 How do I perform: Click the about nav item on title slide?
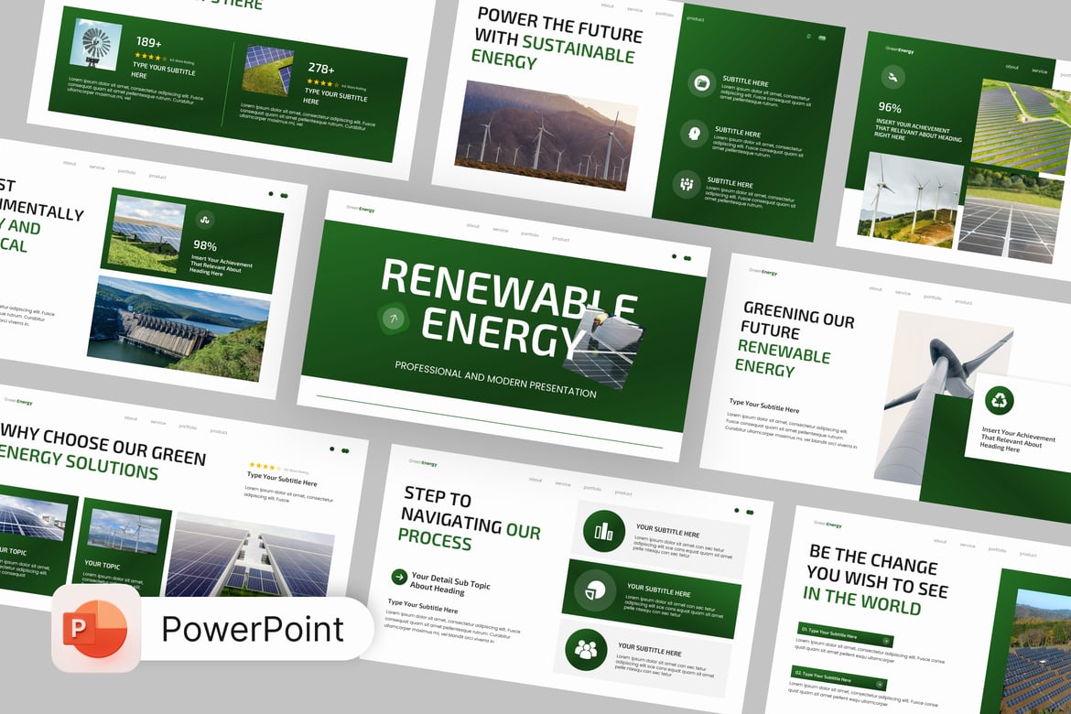point(472,225)
